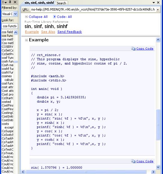
Task: Collapse the Example section
Action: point(26,40)
